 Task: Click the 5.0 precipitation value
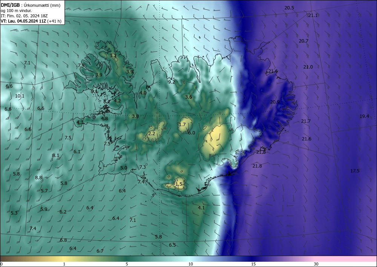coord(124,168)
